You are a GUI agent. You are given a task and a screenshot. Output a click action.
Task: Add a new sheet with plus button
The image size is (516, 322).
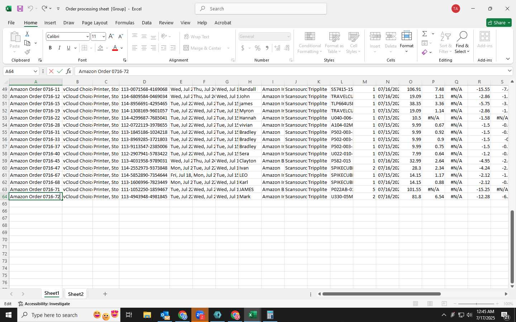pos(105,294)
